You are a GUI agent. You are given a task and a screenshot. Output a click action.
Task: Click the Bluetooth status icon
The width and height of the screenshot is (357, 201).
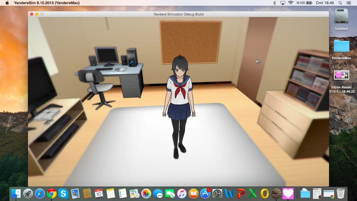point(274,3)
